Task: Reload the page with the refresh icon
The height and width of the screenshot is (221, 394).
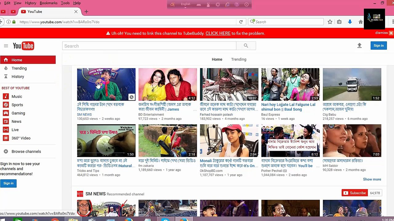Action: point(241,22)
